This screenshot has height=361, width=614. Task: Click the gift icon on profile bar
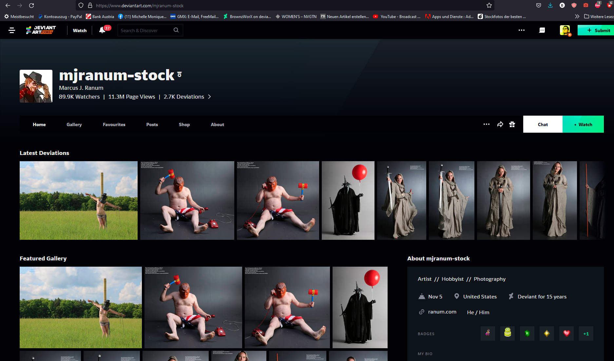tap(512, 124)
